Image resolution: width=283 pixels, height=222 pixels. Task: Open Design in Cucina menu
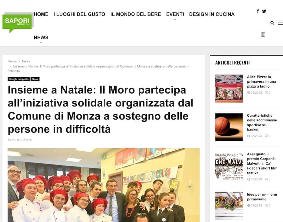coord(212,14)
